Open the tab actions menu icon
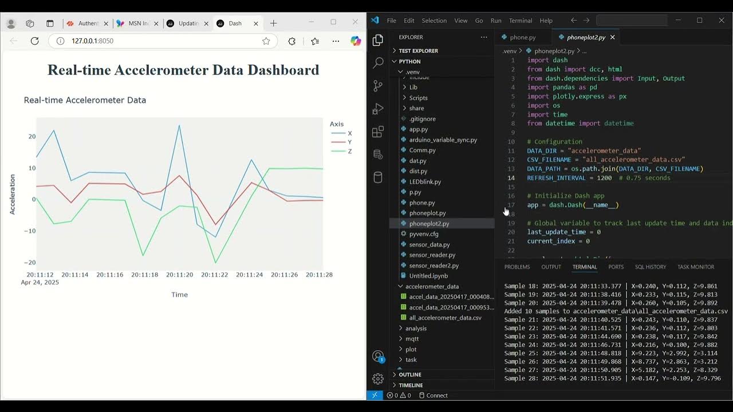 click(50, 23)
